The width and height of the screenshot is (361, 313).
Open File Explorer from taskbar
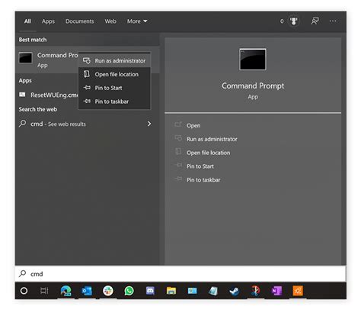171,291
